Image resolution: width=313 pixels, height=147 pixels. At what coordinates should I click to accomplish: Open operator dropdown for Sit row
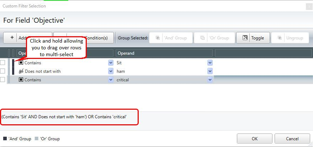[111, 63]
